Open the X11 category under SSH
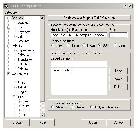Image resolution: width=137 pixels, height=131 pixels. [x=25, y=115]
